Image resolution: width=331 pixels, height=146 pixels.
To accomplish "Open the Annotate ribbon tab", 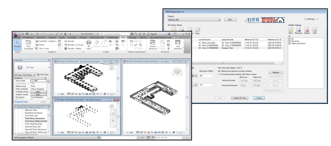I will point(72,37).
